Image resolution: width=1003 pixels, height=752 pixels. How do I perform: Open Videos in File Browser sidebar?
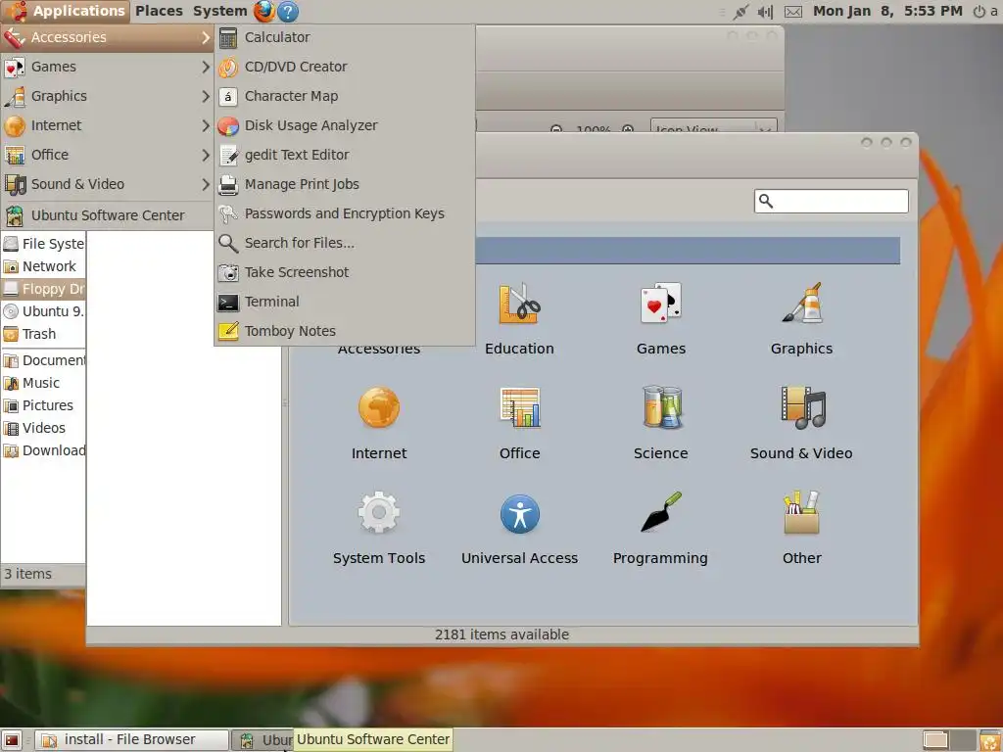(x=43, y=428)
